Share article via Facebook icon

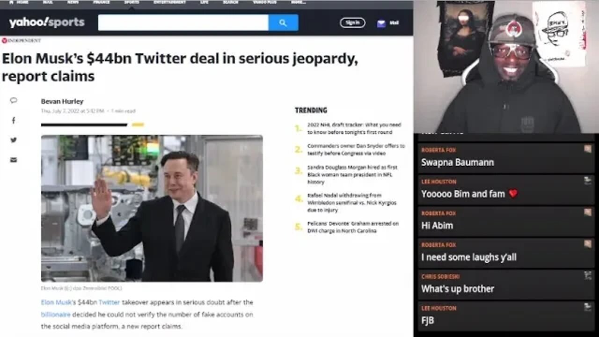pyautogui.click(x=14, y=120)
